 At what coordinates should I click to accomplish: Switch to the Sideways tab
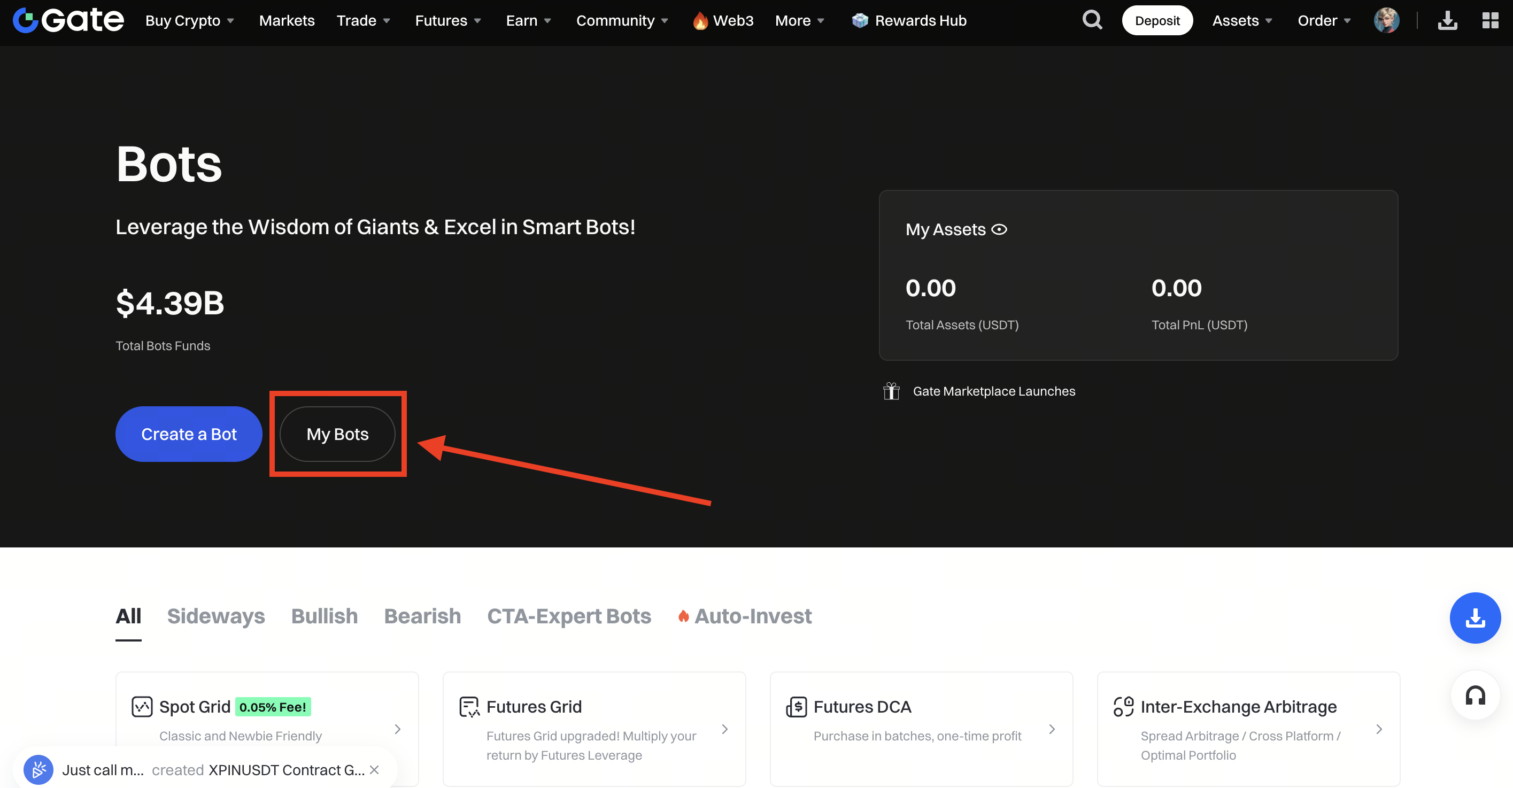215,616
